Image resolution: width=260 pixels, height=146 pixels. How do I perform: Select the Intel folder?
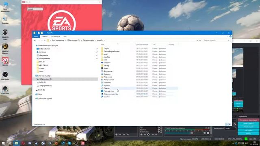pos(105,60)
